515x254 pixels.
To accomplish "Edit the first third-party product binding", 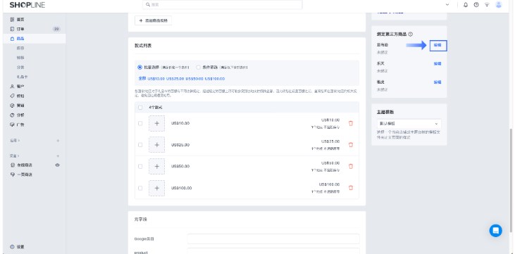I will click(x=438, y=45).
